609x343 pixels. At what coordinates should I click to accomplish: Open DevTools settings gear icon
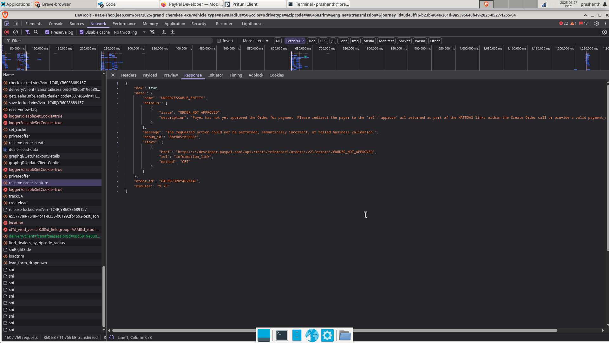click(x=597, y=24)
